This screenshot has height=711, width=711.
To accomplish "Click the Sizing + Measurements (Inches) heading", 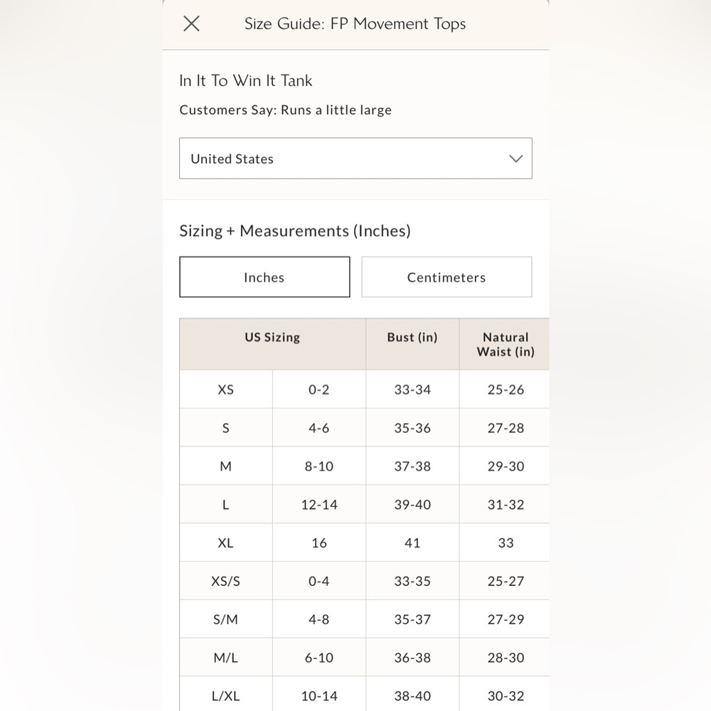I will tap(295, 231).
